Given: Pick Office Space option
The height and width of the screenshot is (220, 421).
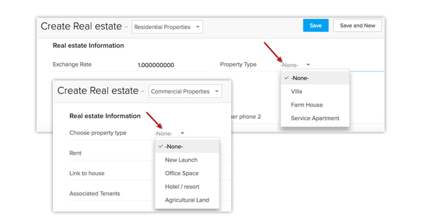Looking at the screenshot, I should pyautogui.click(x=187, y=173).
